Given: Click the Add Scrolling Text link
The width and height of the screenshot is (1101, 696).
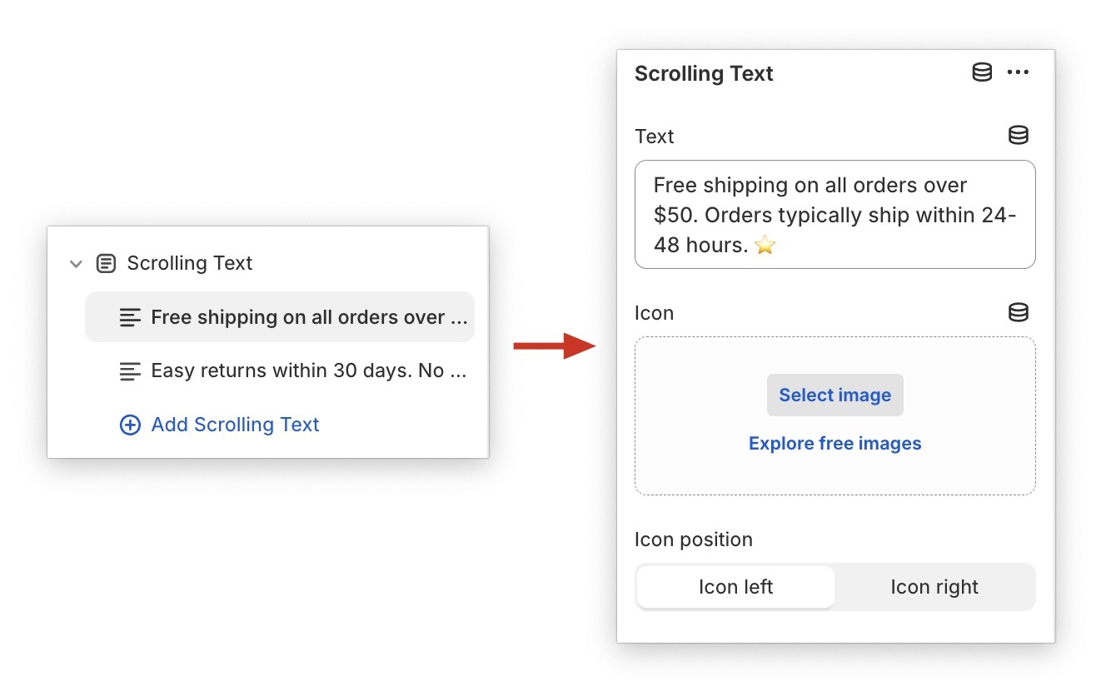Looking at the screenshot, I should click(x=235, y=425).
